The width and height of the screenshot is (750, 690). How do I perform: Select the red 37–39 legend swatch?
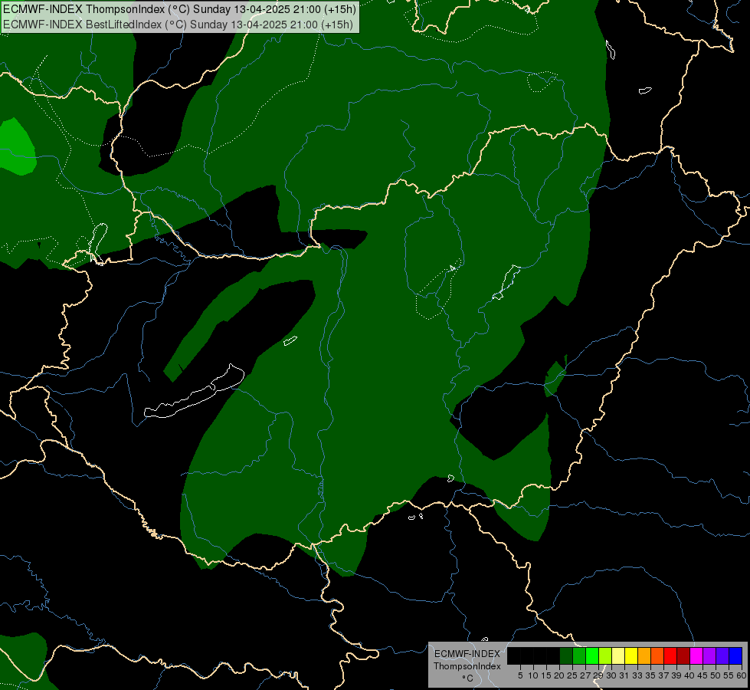point(670,656)
